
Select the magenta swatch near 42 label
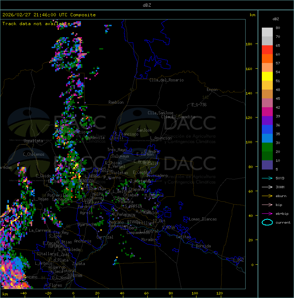pyautogui.click(x=267, y=112)
